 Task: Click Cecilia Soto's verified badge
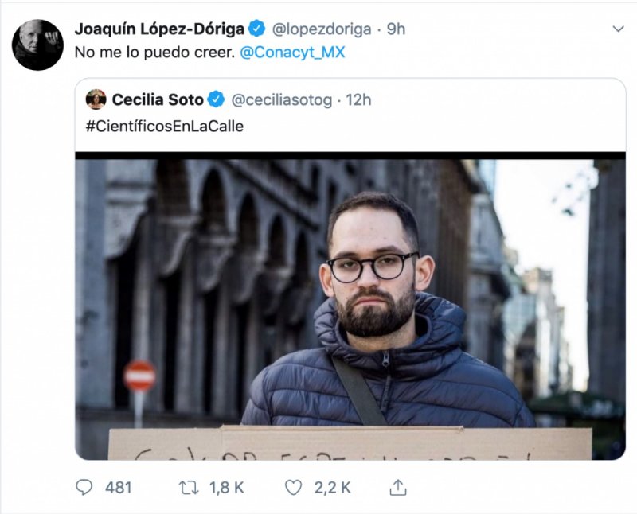216,99
